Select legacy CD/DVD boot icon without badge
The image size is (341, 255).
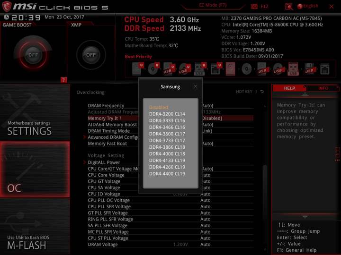point(247,69)
